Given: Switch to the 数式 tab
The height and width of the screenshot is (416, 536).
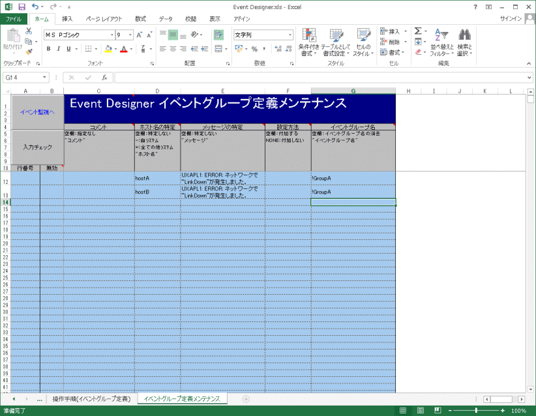Looking at the screenshot, I should [x=140, y=19].
